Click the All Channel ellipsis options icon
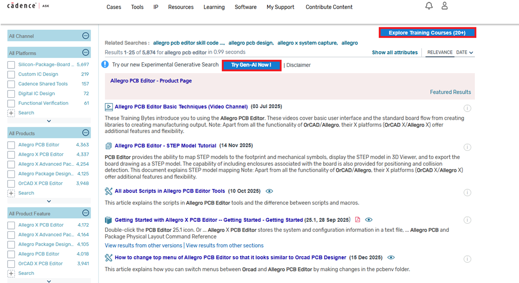 (86, 36)
